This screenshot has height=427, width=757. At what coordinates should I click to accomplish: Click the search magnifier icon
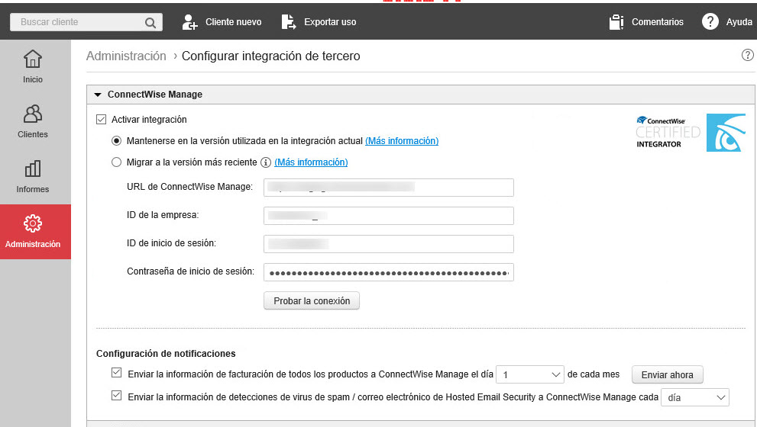click(x=150, y=22)
